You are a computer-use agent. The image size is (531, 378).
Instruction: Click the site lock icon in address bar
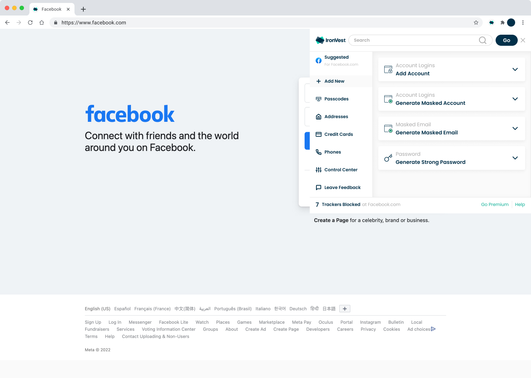pyautogui.click(x=56, y=23)
